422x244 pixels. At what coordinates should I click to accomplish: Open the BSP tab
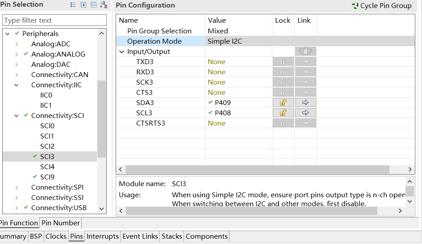[36, 236]
